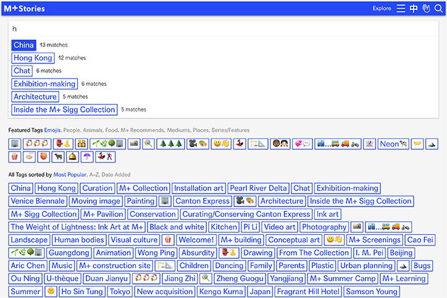Screen dimensions: 447x298
Task: Select the three trees emoji tag
Action: (x=171, y=144)
